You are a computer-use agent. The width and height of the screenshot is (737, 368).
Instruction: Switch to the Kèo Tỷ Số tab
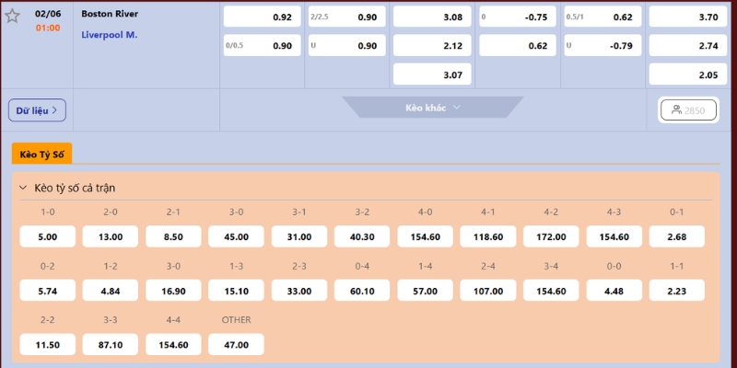tap(41, 154)
